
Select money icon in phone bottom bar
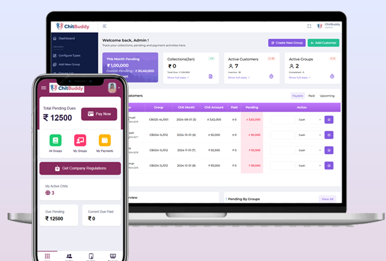point(113,256)
